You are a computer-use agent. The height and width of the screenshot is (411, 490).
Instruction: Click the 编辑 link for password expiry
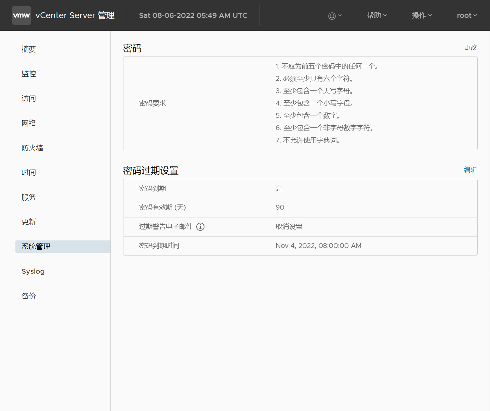coord(470,170)
